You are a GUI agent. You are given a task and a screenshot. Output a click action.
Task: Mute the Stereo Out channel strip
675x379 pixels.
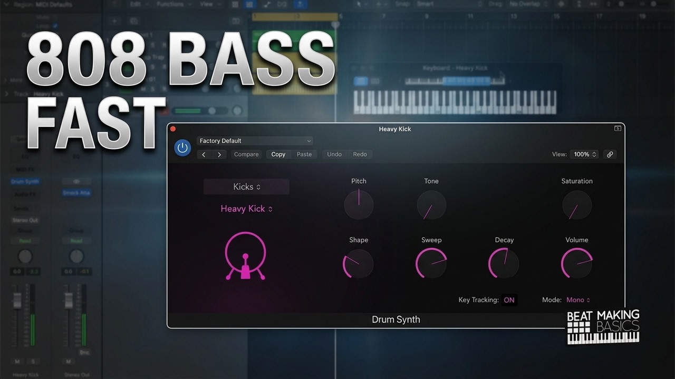click(x=69, y=362)
